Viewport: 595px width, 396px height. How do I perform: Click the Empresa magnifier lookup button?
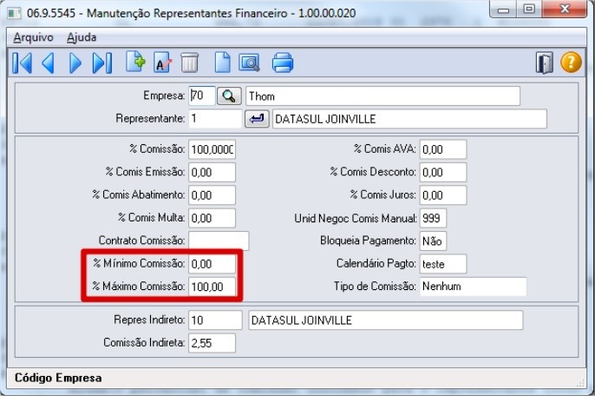pyautogui.click(x=229, y=96)
